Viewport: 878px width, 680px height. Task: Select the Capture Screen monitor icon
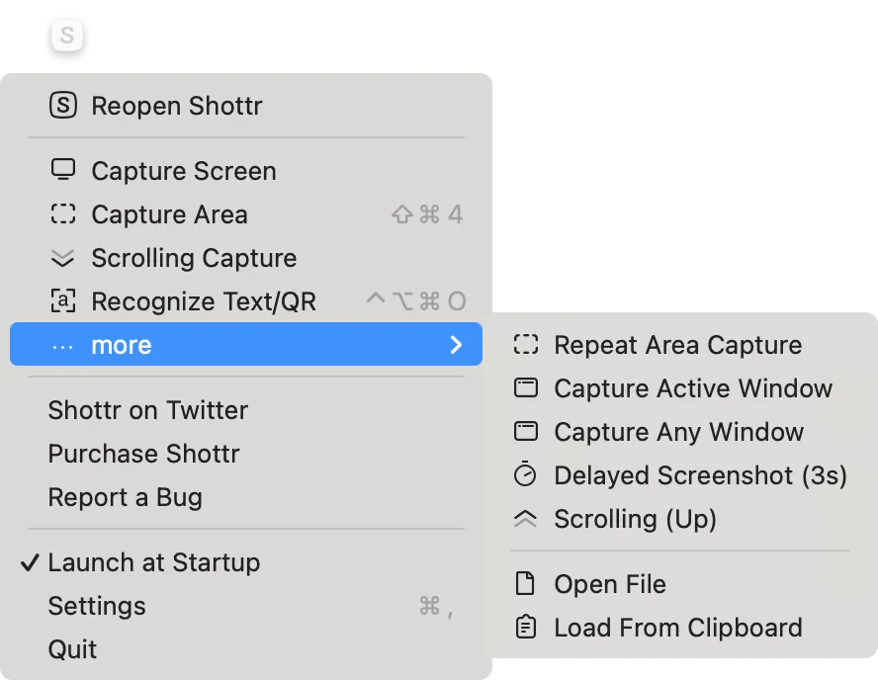tap(64, 170)
